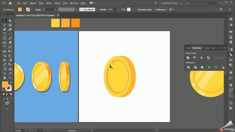
Task: Open the Layers panel icon
Action: (231, 85)
